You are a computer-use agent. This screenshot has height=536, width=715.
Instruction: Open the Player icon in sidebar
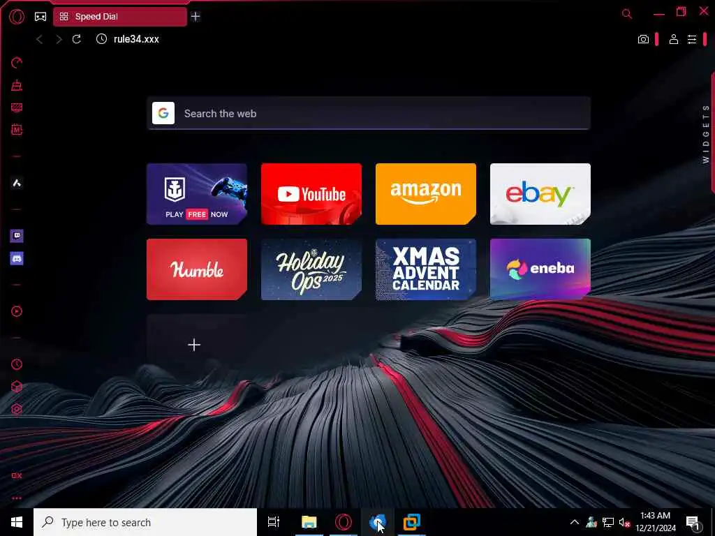point(17,311)
